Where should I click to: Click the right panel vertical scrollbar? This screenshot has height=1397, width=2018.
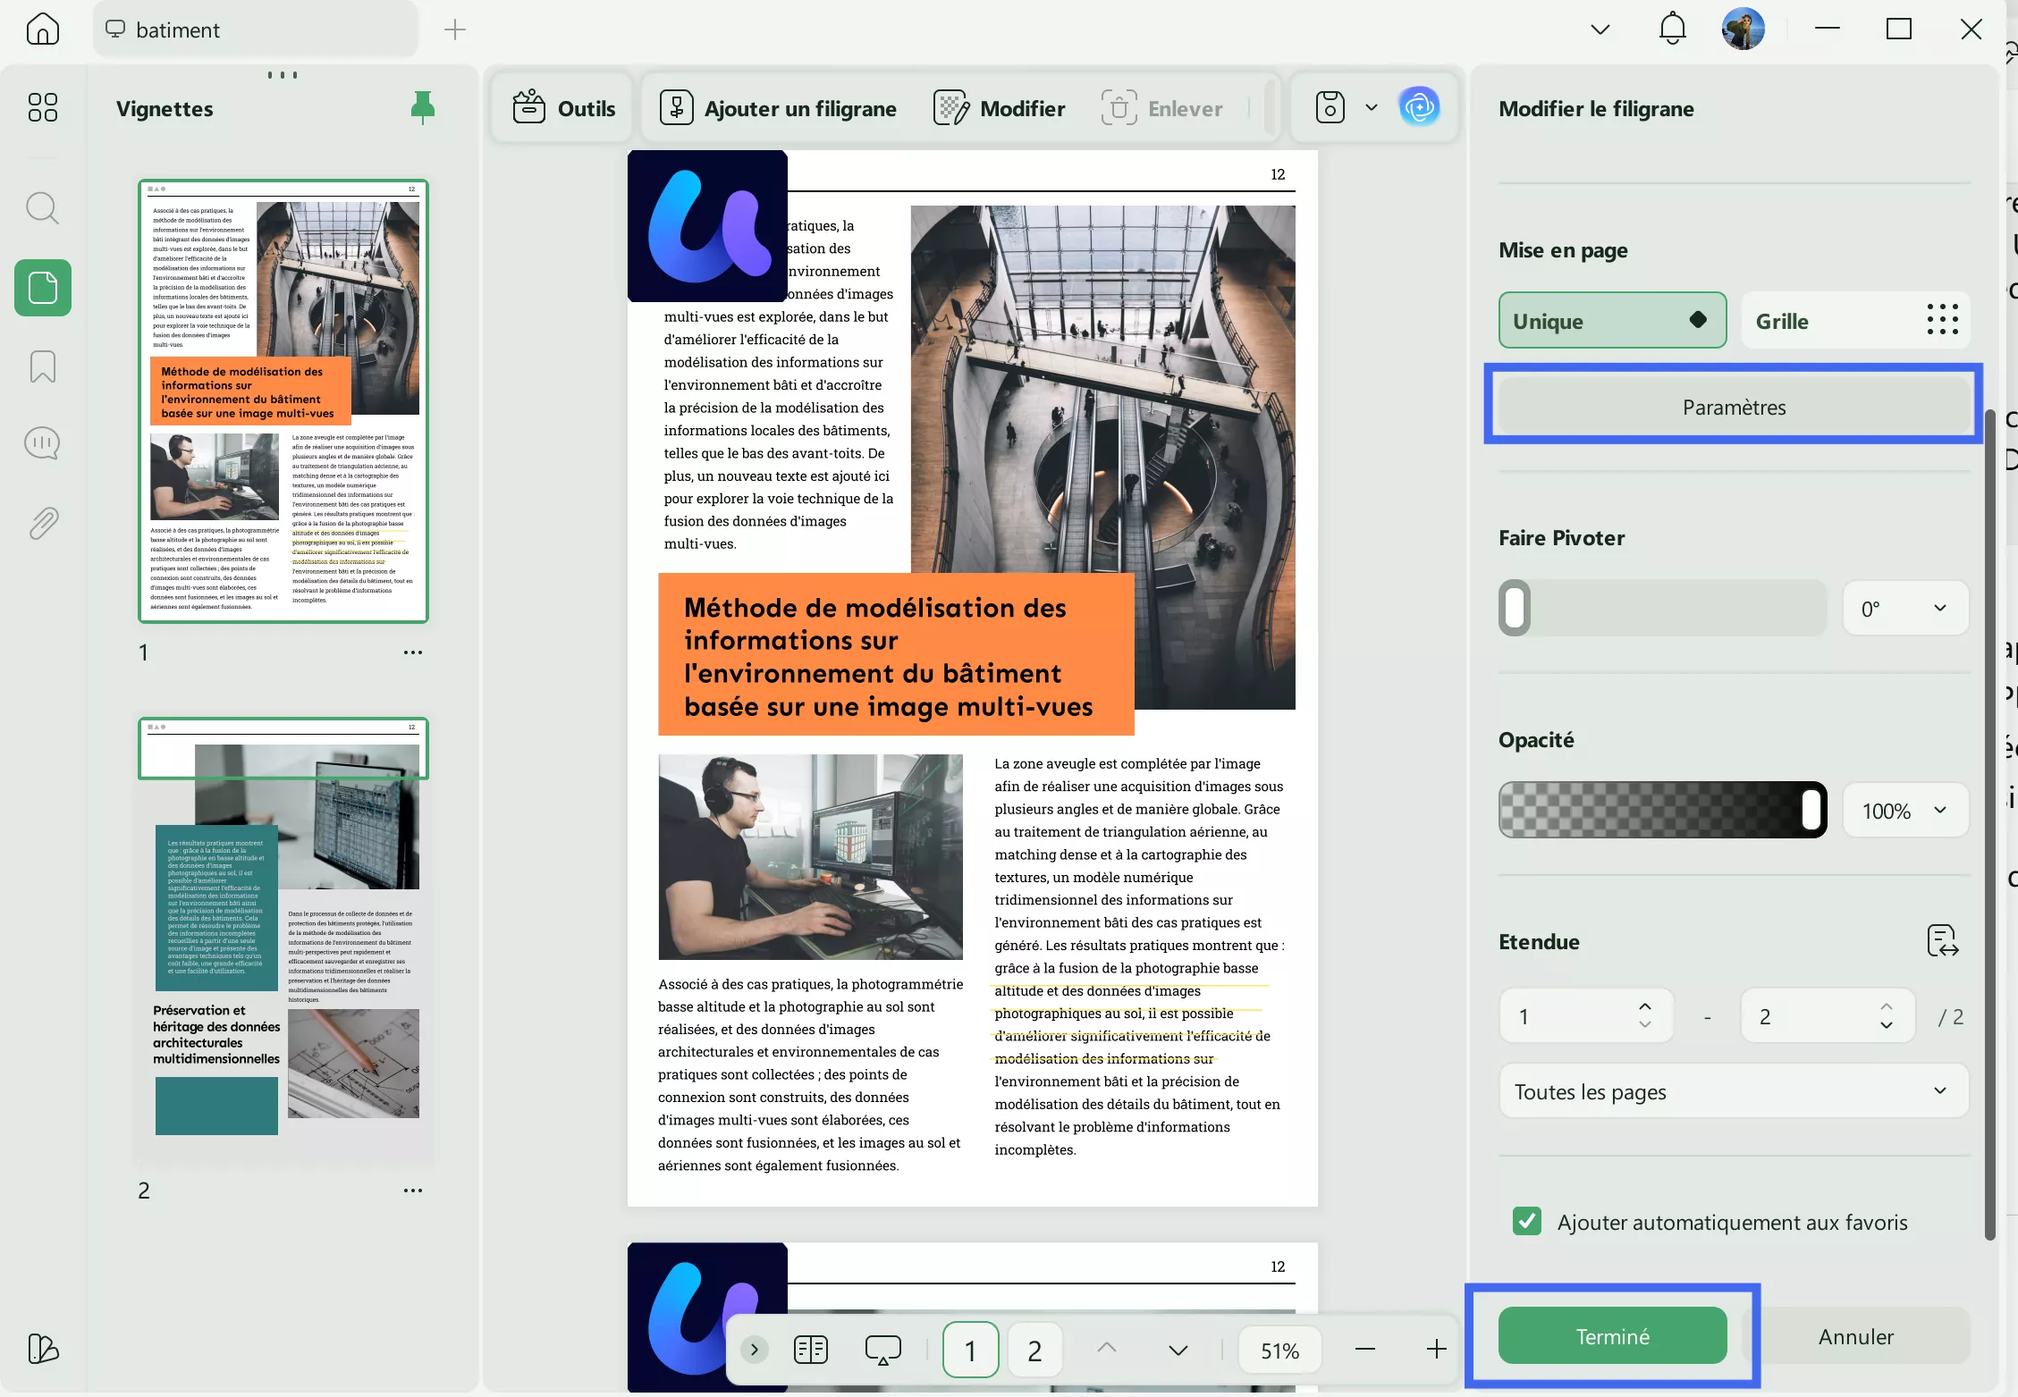click(1989, 824)
